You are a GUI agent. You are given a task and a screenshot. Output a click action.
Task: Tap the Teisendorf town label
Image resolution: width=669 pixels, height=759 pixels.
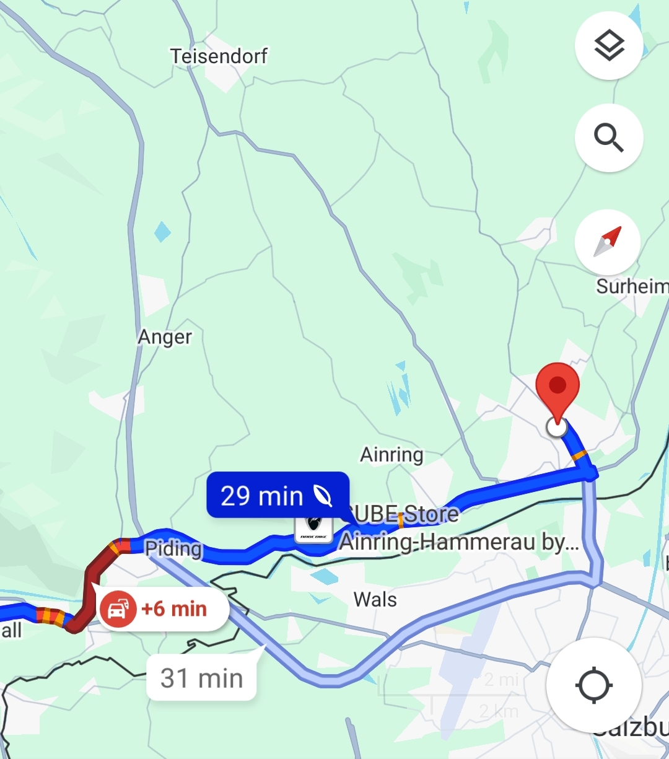tap(219, 56)
